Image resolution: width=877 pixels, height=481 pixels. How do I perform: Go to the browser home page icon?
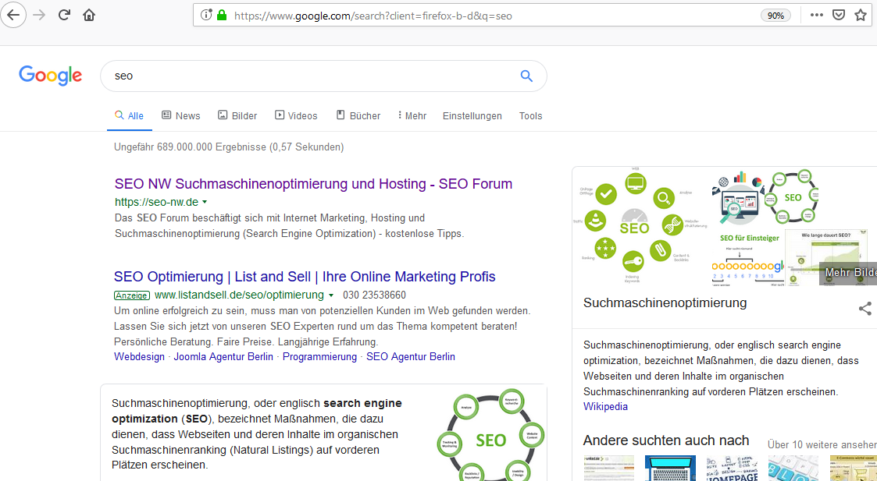[x=89, y=15]
